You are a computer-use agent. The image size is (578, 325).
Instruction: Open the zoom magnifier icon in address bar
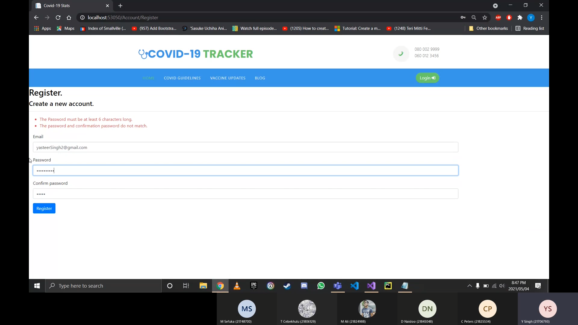(474, 18)
